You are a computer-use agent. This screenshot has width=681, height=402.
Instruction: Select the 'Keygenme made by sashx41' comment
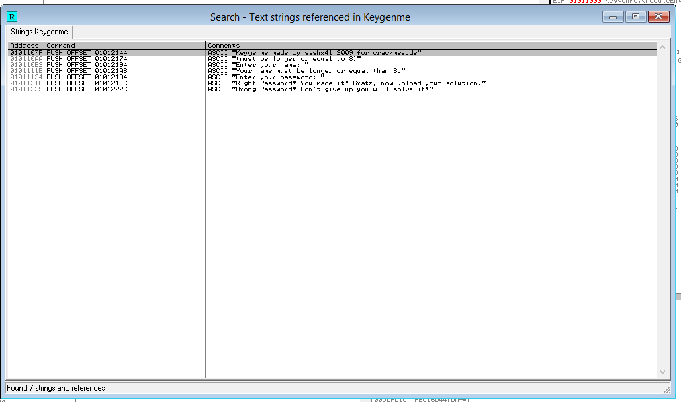(314, 53)
